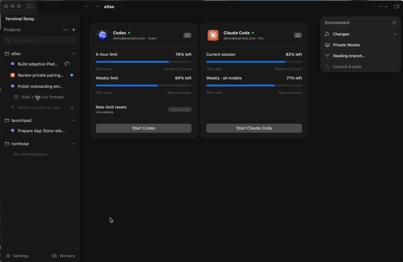Add a new project with plus icon
The image size is (403, 262).
coord(74,30)
